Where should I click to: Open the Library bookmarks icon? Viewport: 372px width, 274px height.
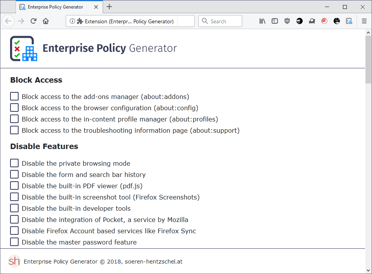click(262, 21)
